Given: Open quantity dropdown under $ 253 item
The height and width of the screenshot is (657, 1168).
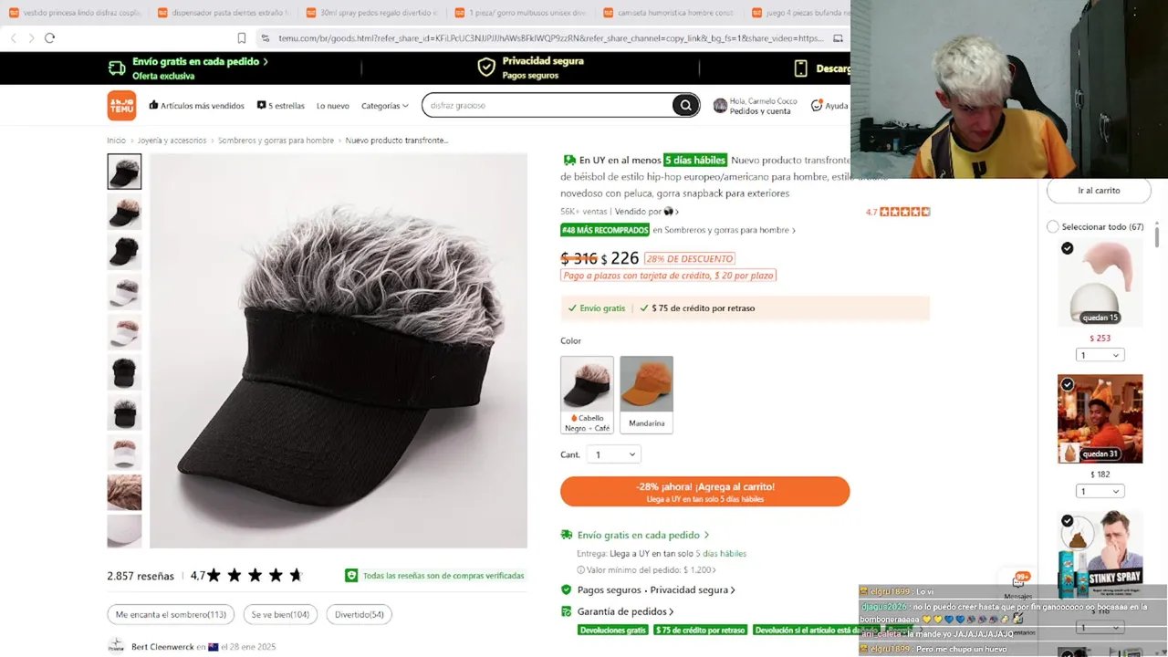Looking at the screenshot, I should point(1100,355).
